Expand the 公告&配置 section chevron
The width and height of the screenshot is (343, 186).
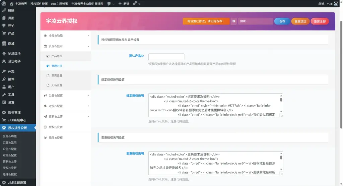(x=88, y=96)
